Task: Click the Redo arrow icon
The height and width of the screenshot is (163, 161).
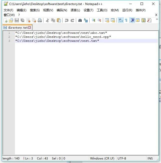Action: [72, 20]
